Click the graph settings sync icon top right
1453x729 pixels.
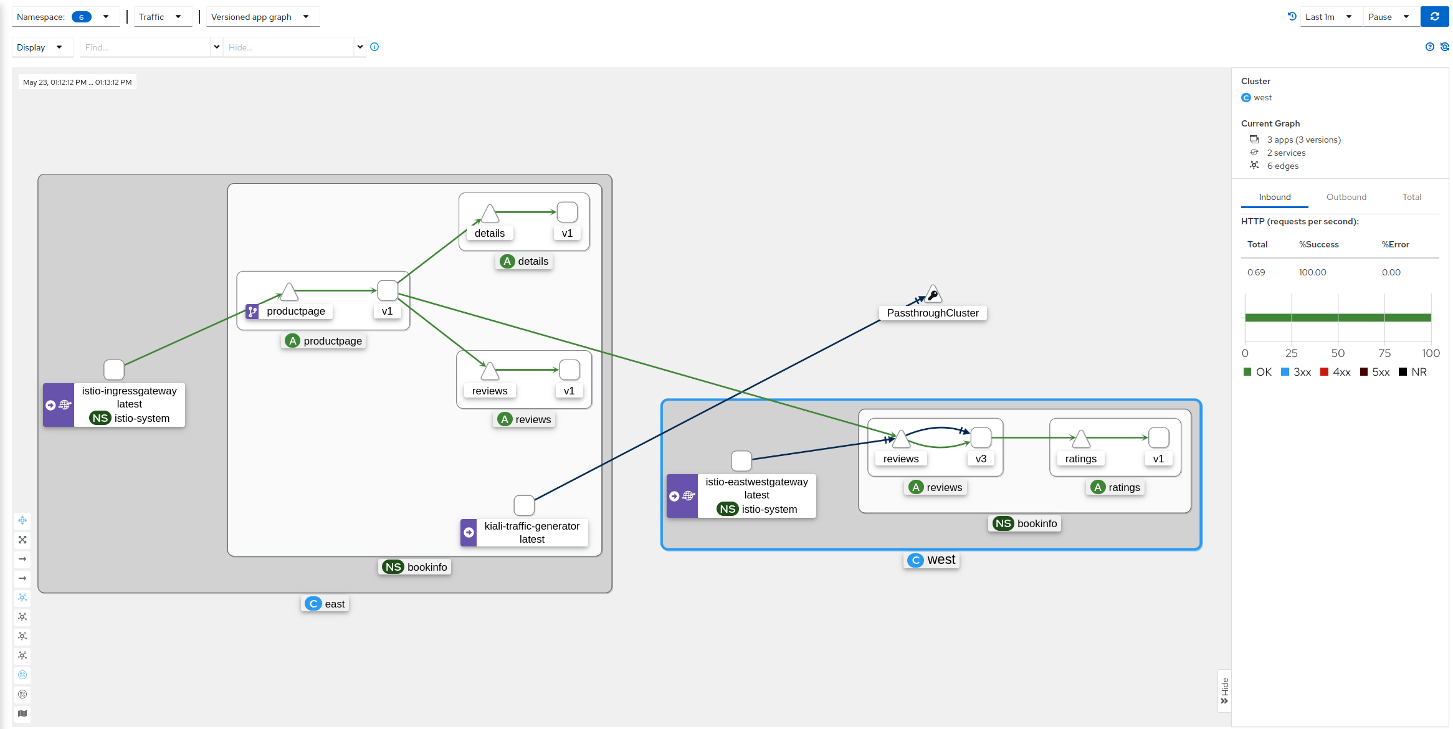coord(1445,47)
